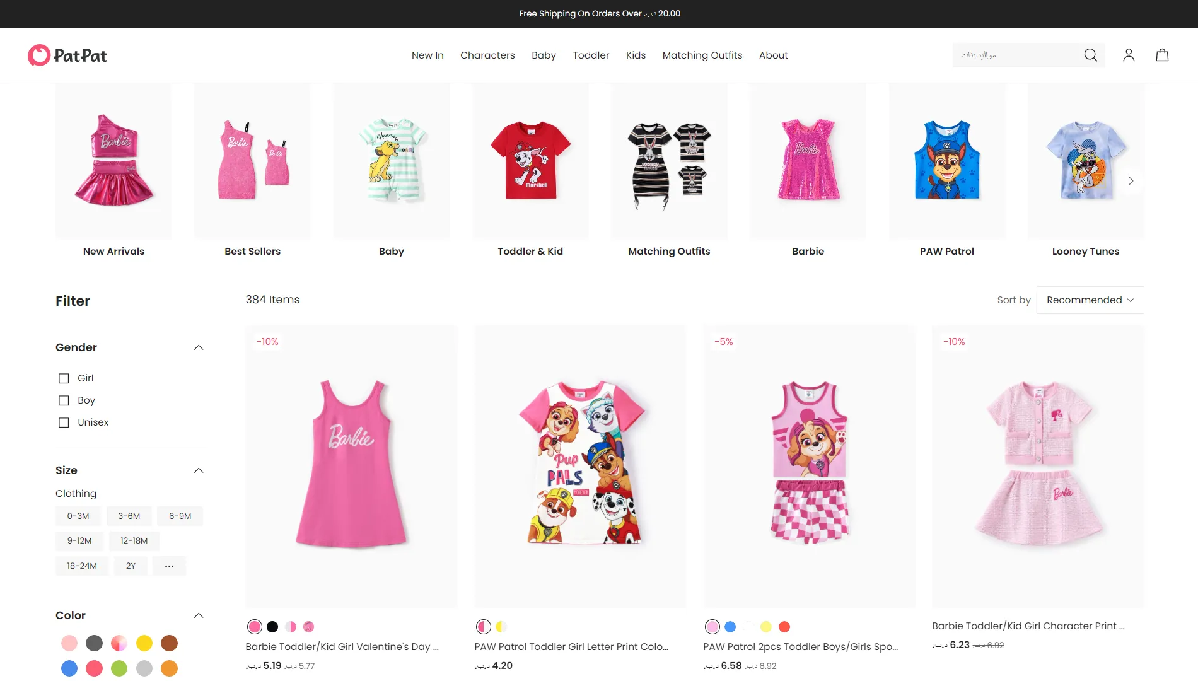Open the Baby menu

[x=544, y=55]
